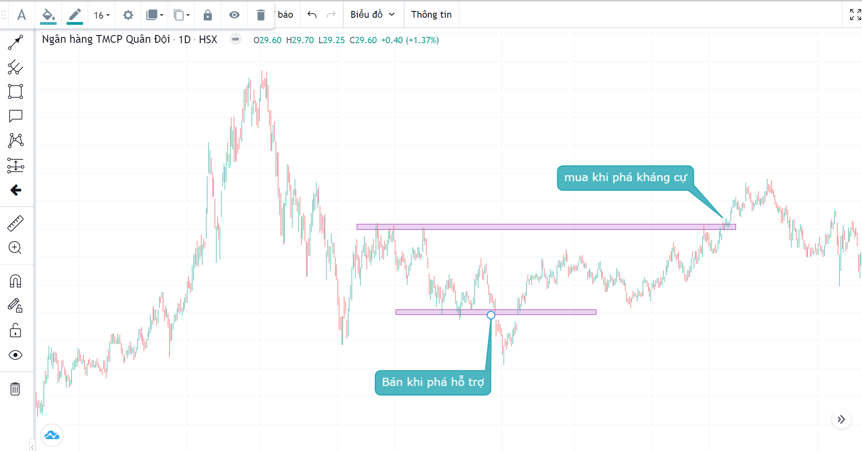Select the rectangle shape tool
Viewport: 862px width, 451px height.
(15, 91)
